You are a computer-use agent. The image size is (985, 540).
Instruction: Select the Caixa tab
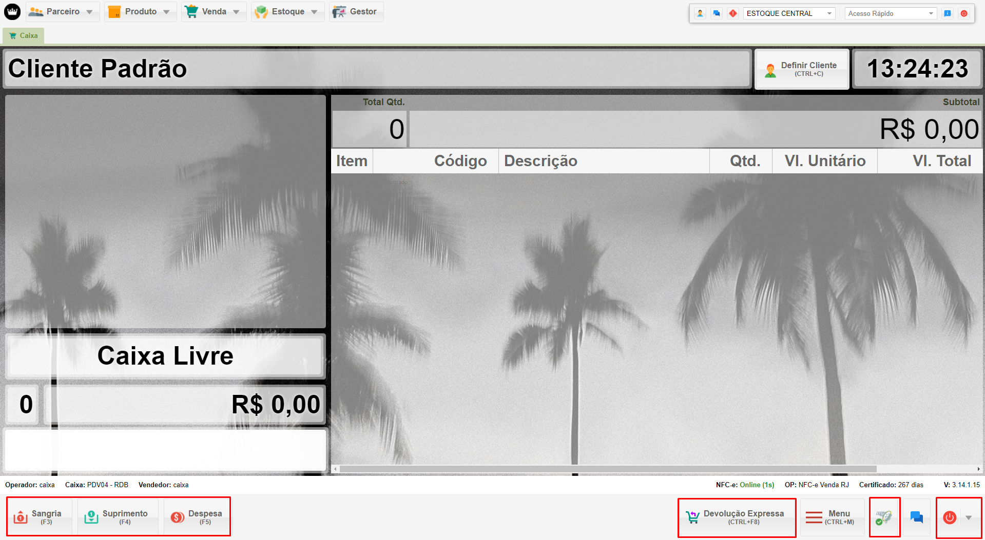click(24, 35)
